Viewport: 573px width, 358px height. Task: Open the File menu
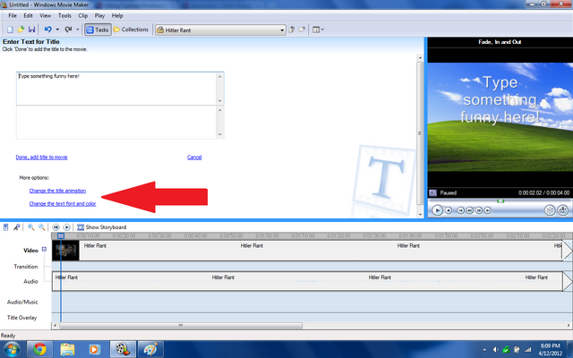pos(13,16)
